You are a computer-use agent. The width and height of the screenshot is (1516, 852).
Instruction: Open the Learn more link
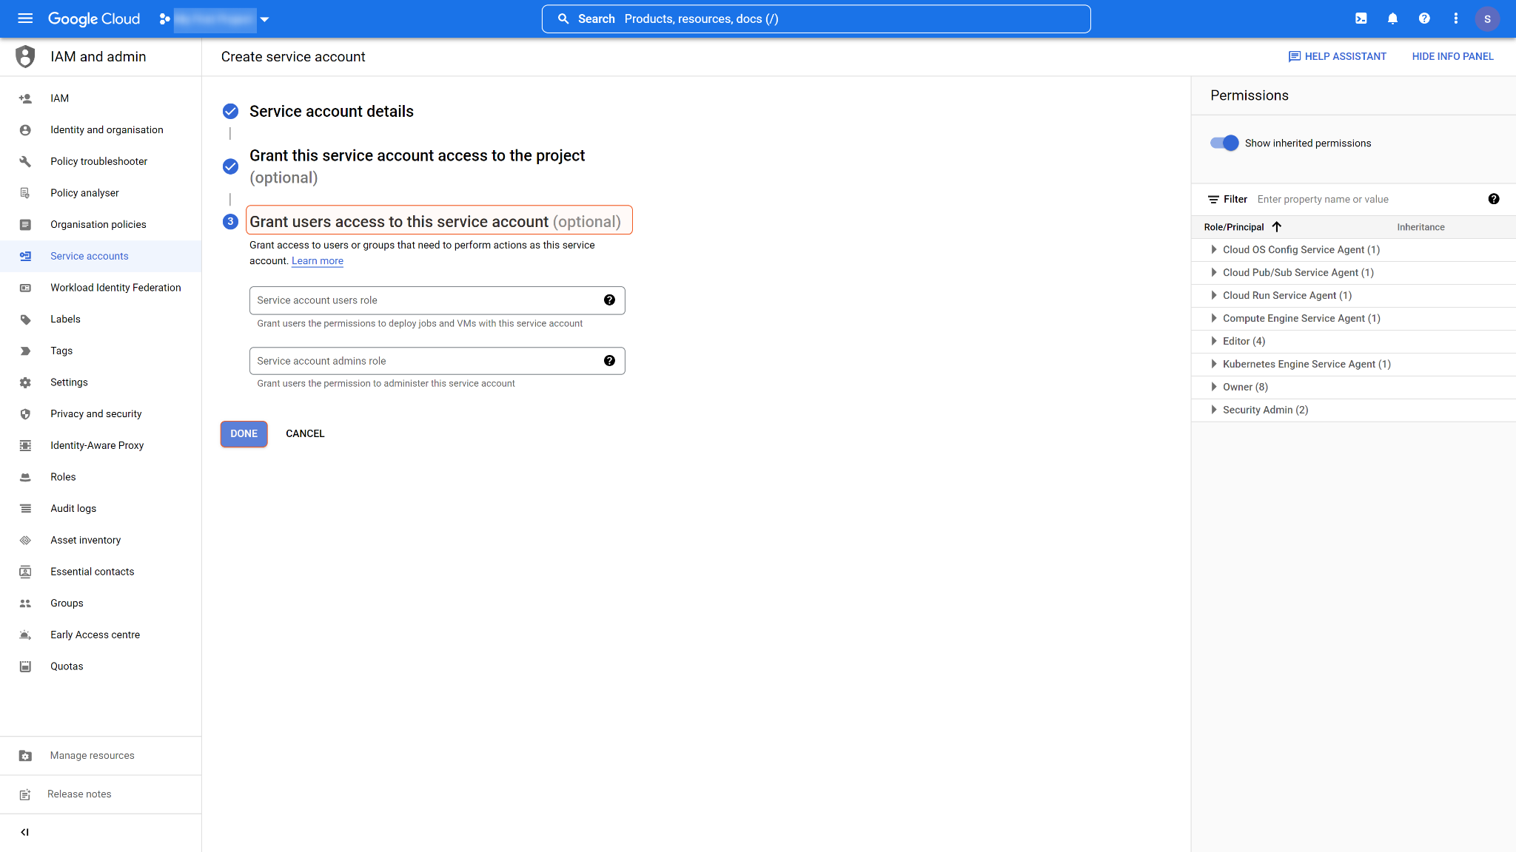317,261
